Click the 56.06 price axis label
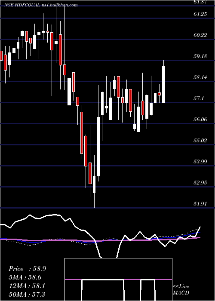The image size is (215, 301). [x=200, y=120]
